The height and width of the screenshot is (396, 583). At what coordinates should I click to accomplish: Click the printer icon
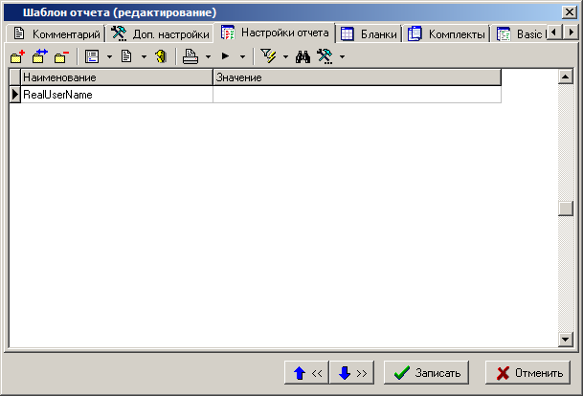(x=191, y=56)
